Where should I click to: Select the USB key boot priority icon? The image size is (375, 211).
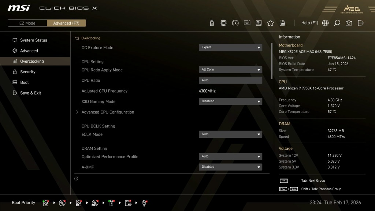[111, 203]
